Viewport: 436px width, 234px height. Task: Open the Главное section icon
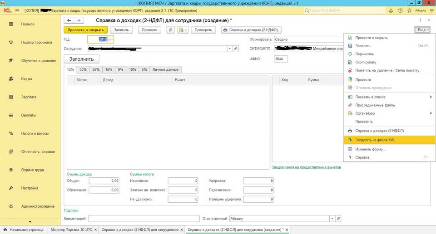(x=11, y=24)
